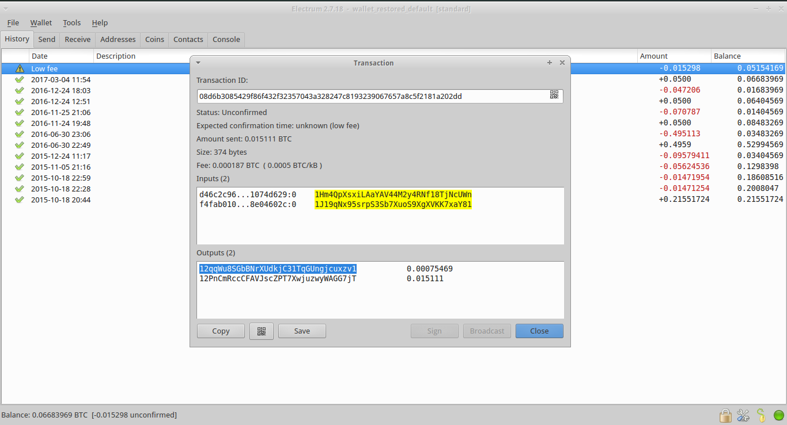Switch to the Console tab
787x425 pixels.
coord(226,39)
